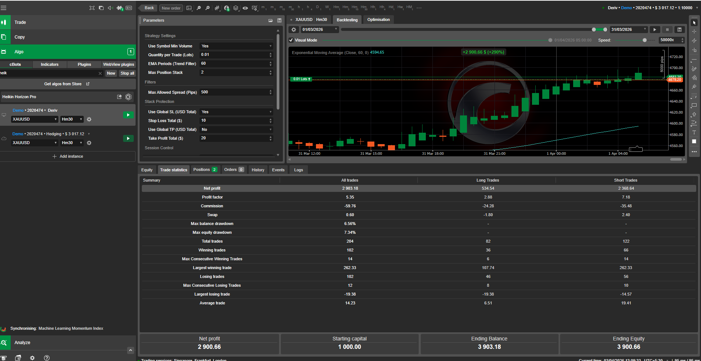701x361 pixels.
Task: Open the XAUUSD symbol dropdown
Action: [35, 119]
